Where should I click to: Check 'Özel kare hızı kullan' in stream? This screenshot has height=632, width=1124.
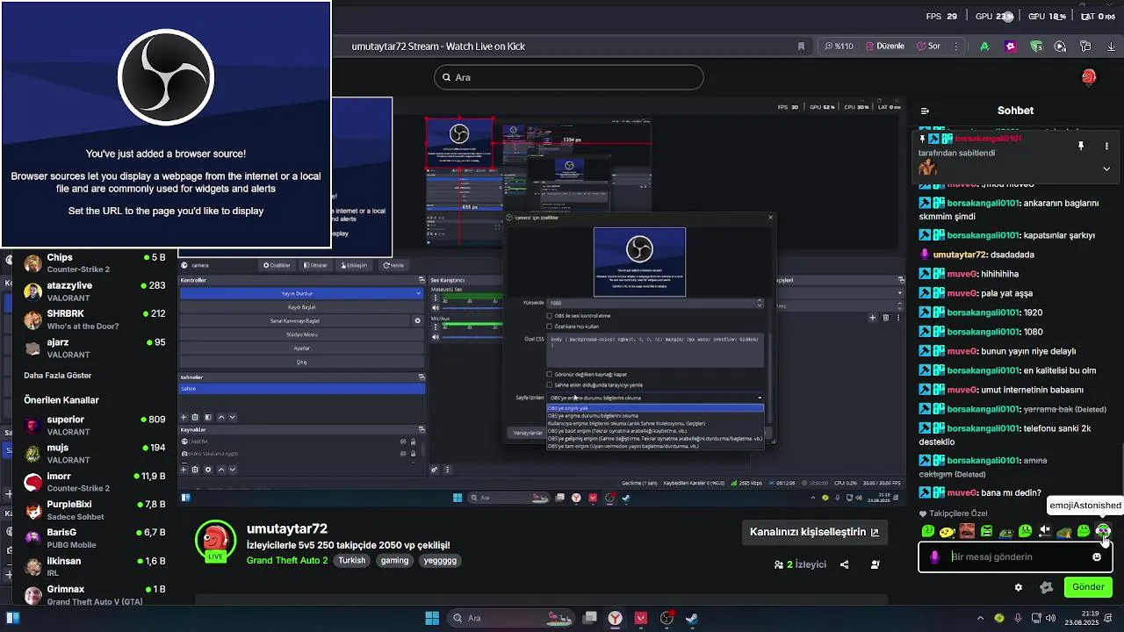(x=550, y=327)
